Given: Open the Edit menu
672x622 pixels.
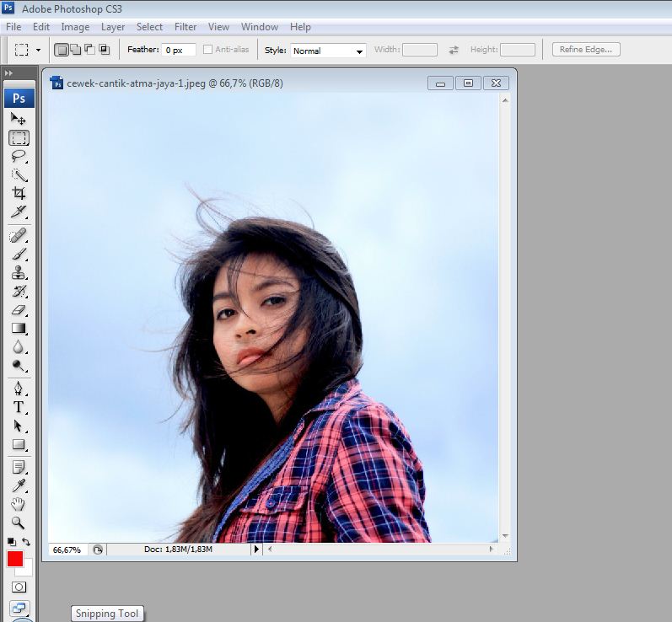Looking at the screenshot, I should 41,27.
